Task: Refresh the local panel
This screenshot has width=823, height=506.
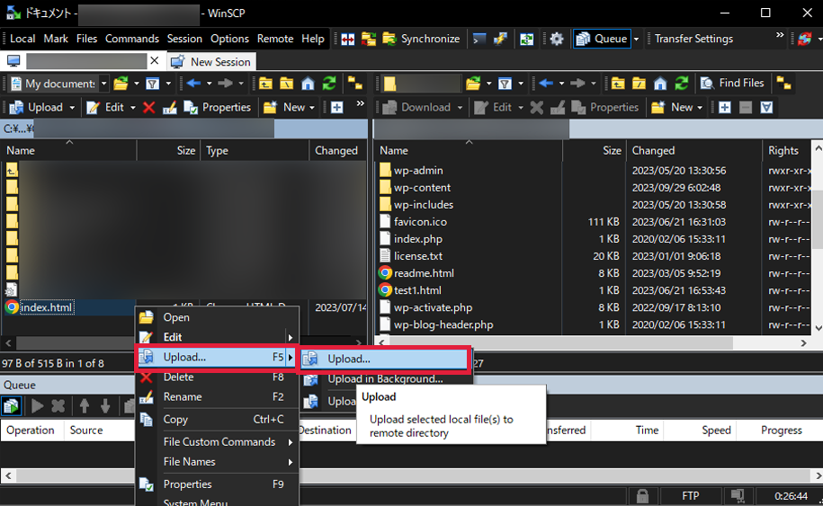Action: click(329, 84)
